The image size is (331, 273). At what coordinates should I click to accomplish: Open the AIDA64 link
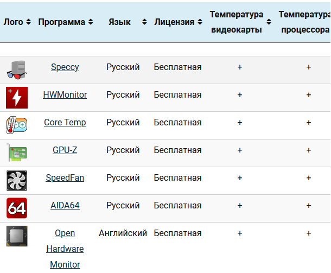(65, 205)
